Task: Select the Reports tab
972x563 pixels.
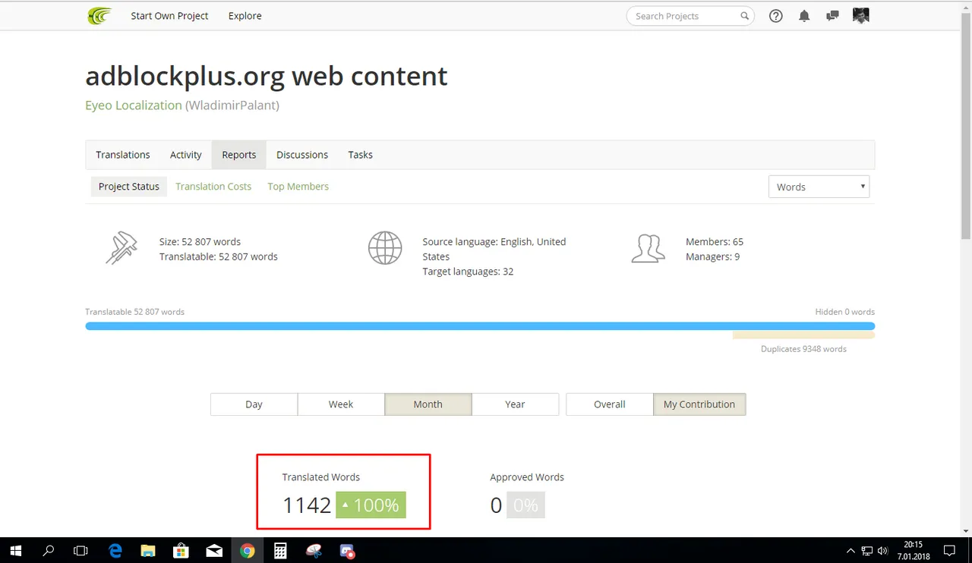Action: coord(239,155)
